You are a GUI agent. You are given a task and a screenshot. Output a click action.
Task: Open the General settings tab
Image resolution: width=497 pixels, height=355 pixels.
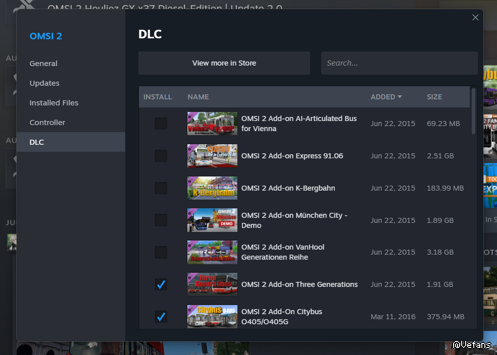(43, 64)
